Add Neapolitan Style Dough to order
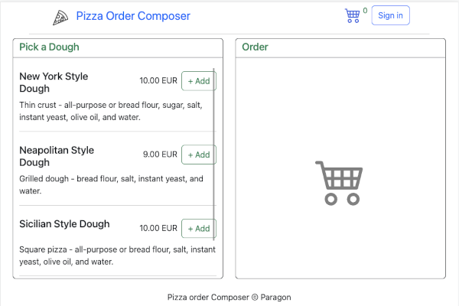 199,155
